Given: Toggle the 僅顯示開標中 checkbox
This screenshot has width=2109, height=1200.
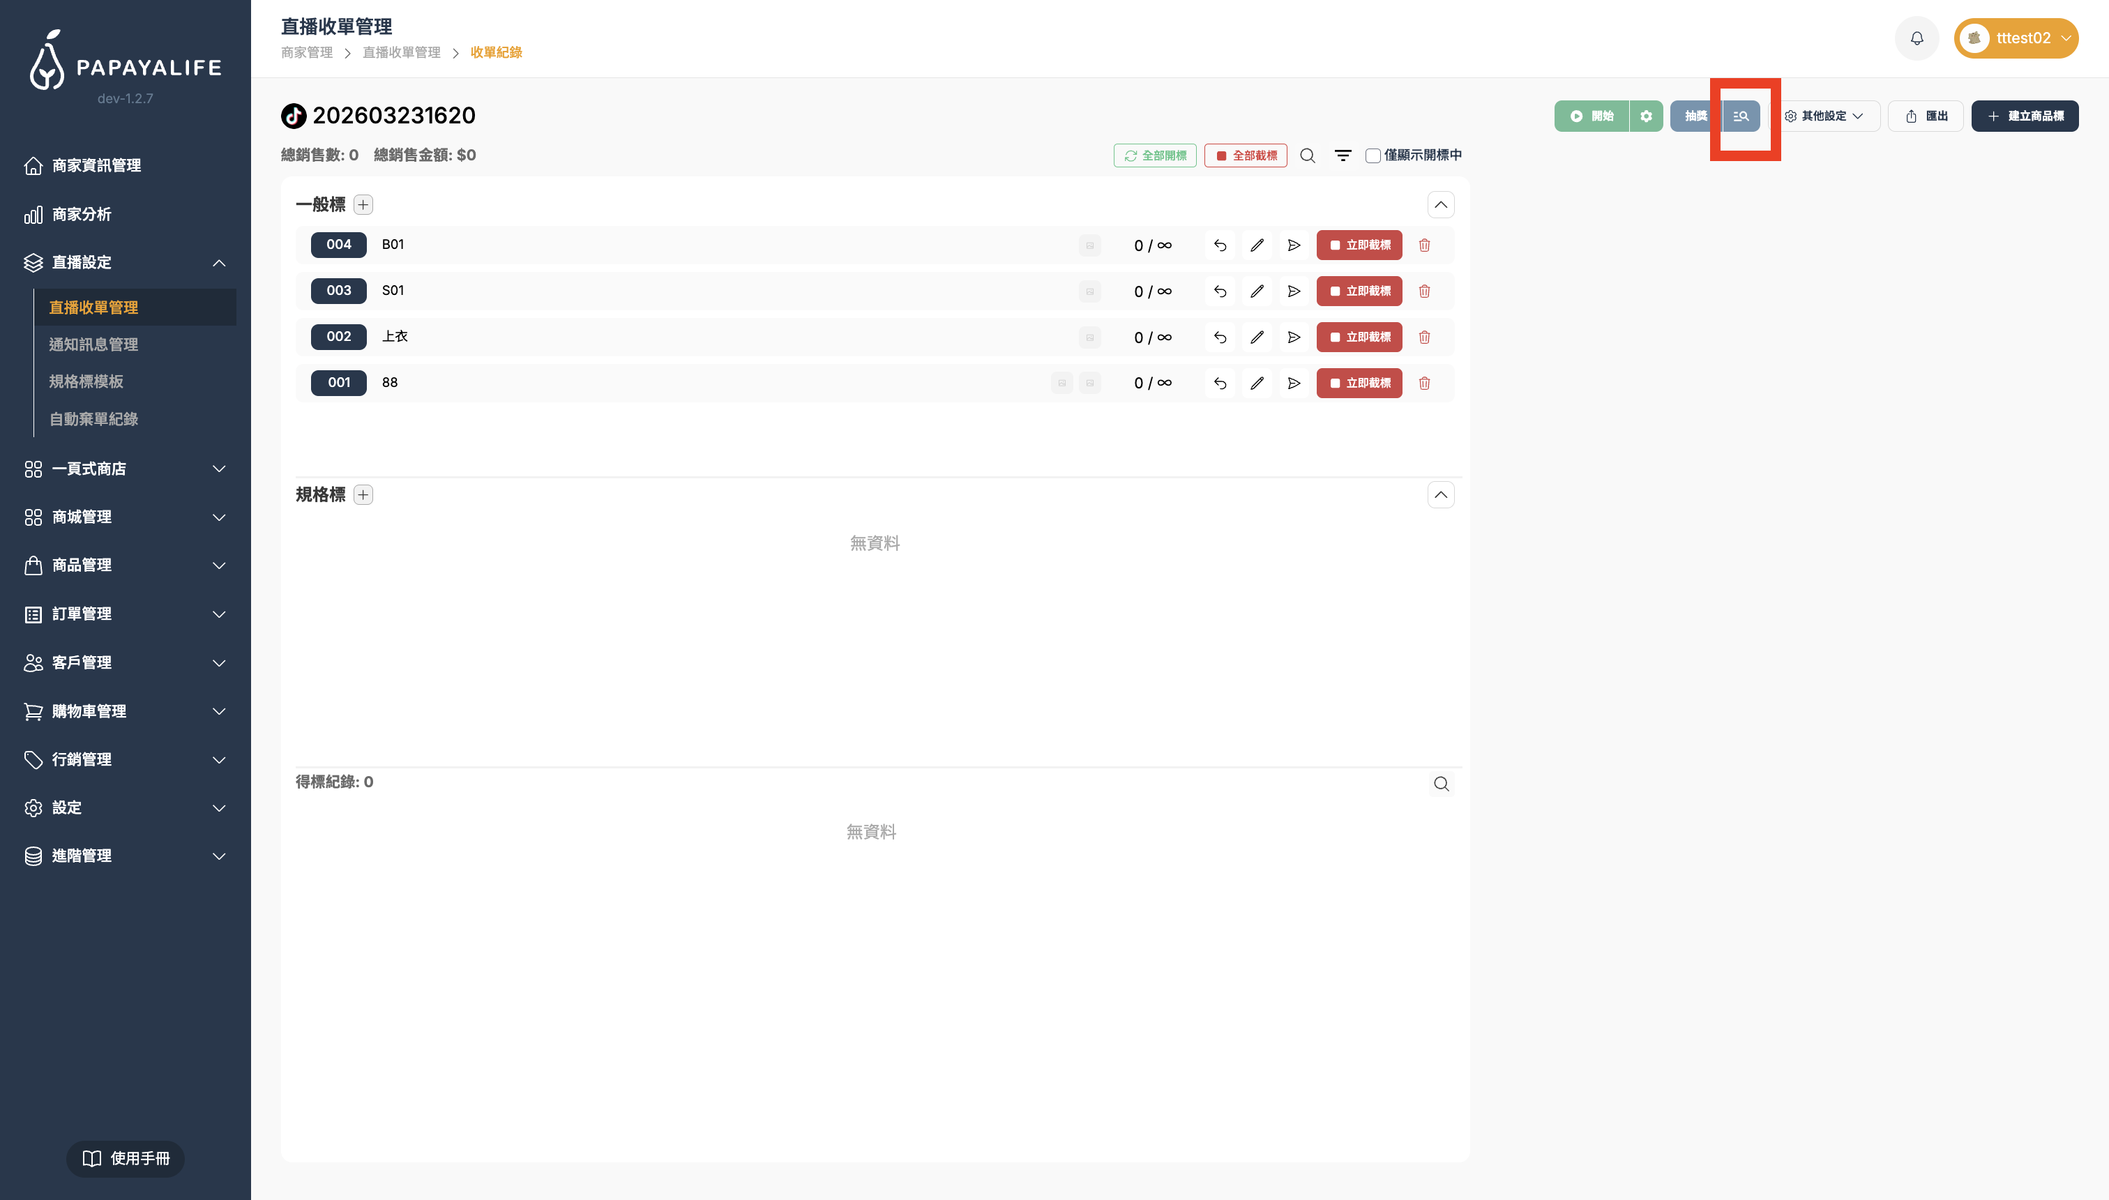Looking at the screenshot, I should pyautogui.click(x=1373, y=155).
